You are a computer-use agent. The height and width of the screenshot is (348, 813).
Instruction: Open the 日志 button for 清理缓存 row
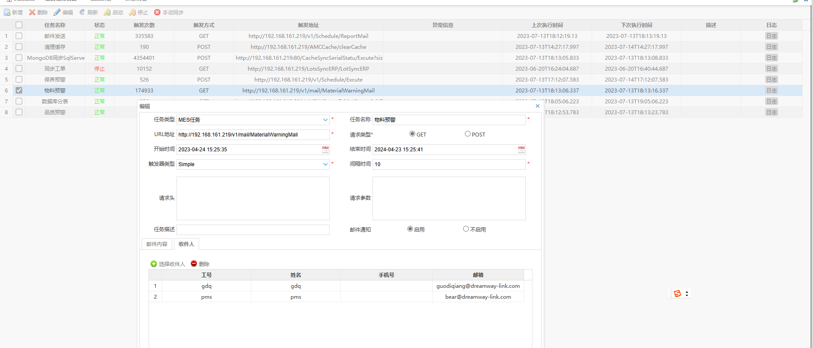(771, 47)
